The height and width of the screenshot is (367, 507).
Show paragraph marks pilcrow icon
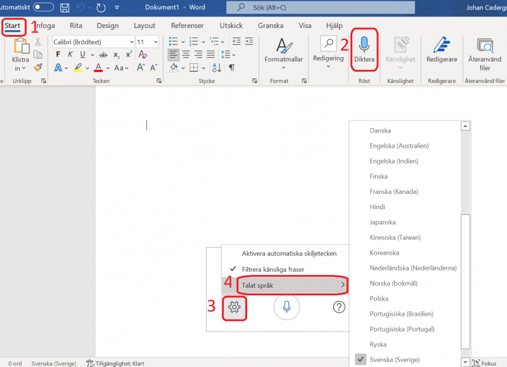(232, 68)
